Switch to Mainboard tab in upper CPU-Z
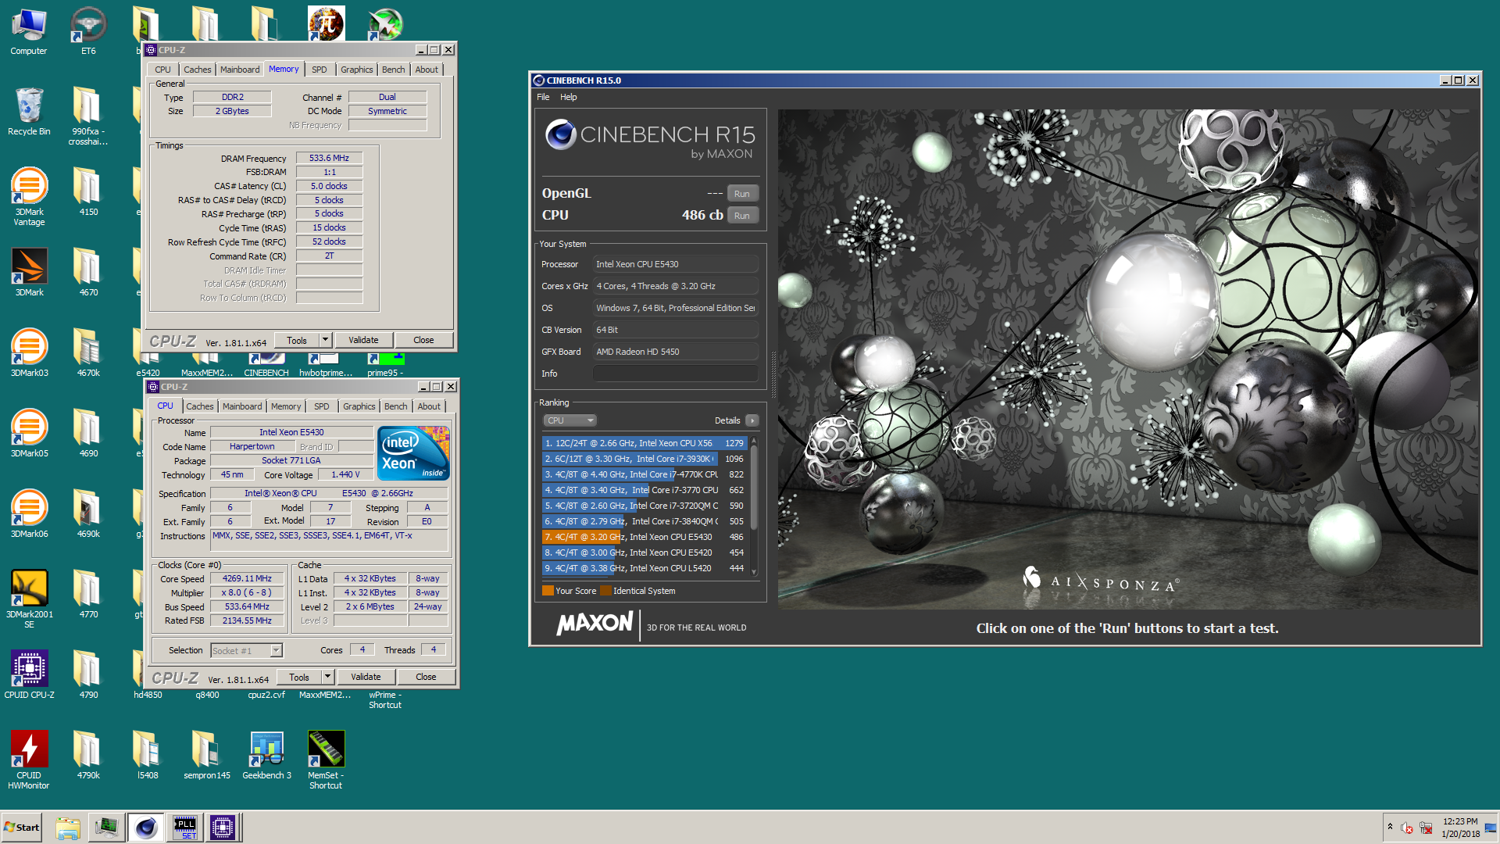The height and width of the screenshot is (844, 1500). click(239, 70)
